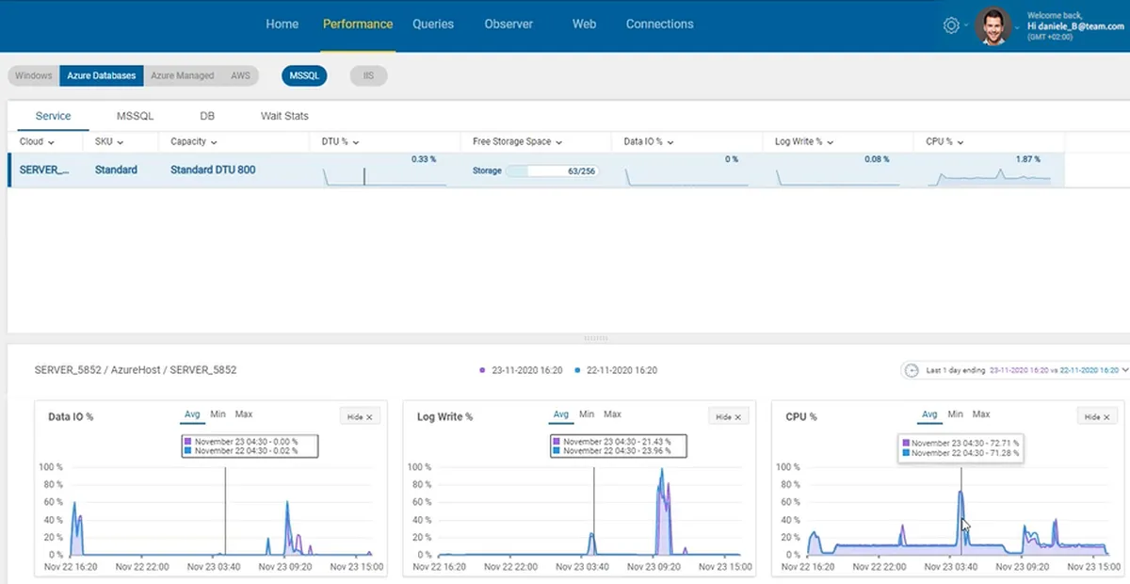Hide the Data IO % chart
Screen dimensions: 1130x584
(361, 416)
